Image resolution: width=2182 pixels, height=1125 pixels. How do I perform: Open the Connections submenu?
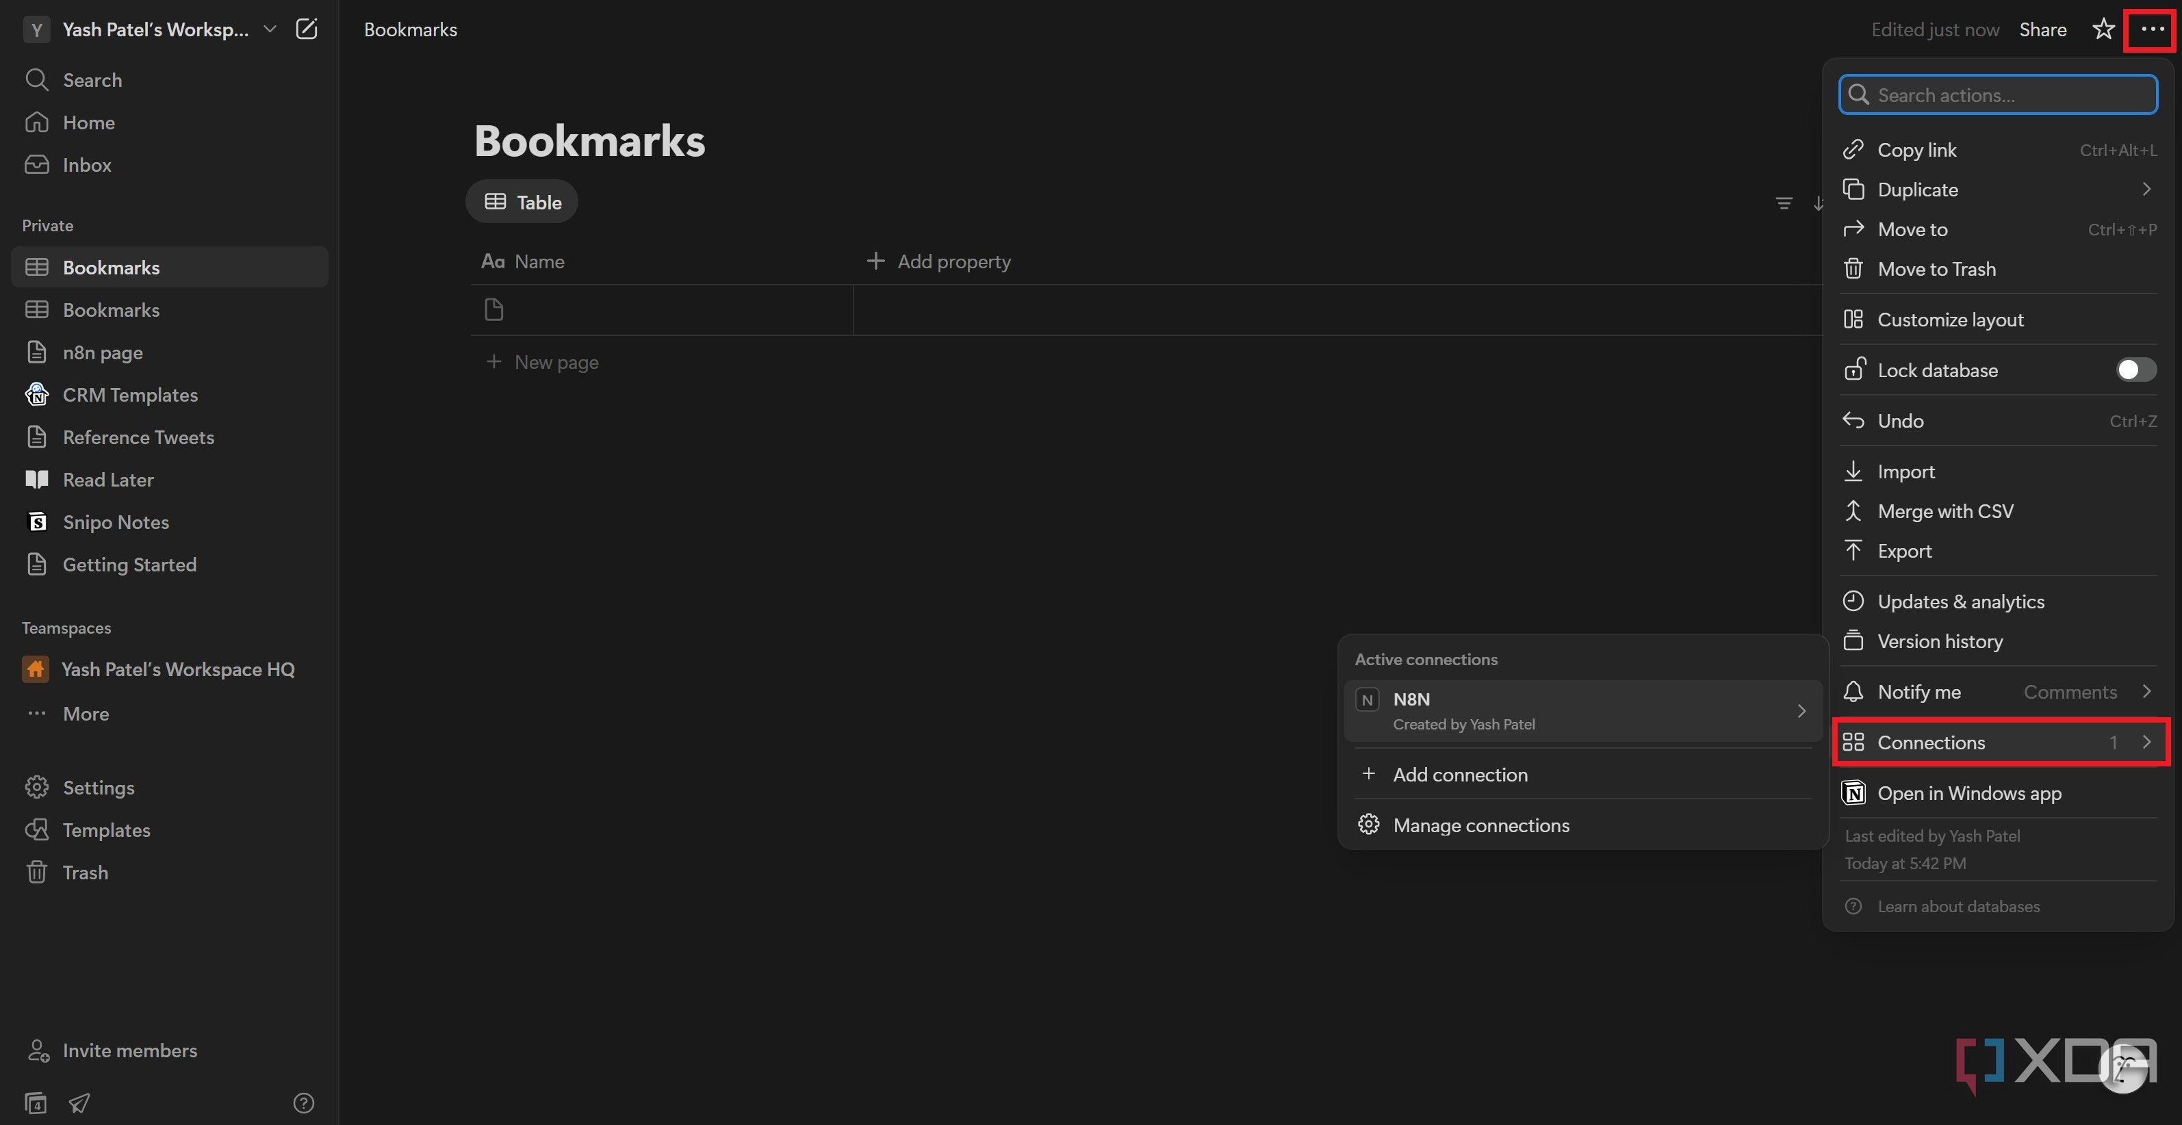coord(1998,742)
